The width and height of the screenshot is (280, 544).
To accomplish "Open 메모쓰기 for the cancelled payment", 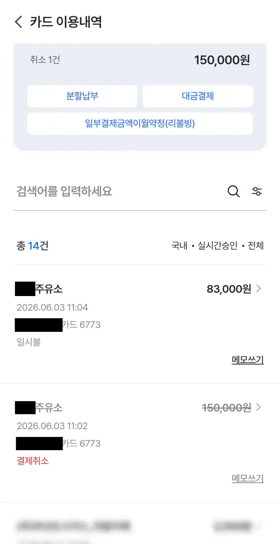I will (x=247, y=478).
